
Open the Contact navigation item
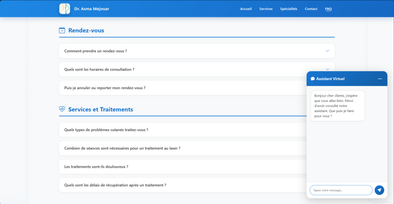tap(311, 9)
